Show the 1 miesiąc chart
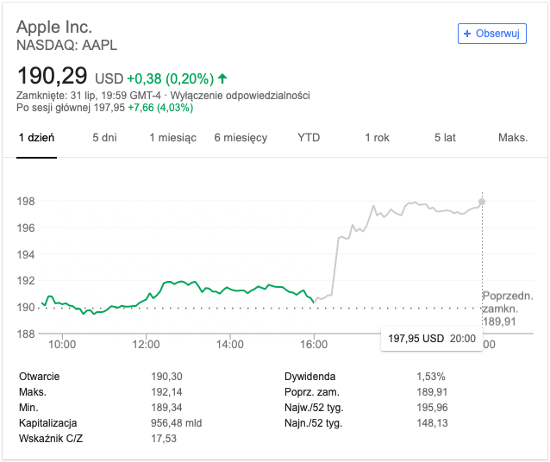This screenshot has height=462, width=550. click(172, 138)
